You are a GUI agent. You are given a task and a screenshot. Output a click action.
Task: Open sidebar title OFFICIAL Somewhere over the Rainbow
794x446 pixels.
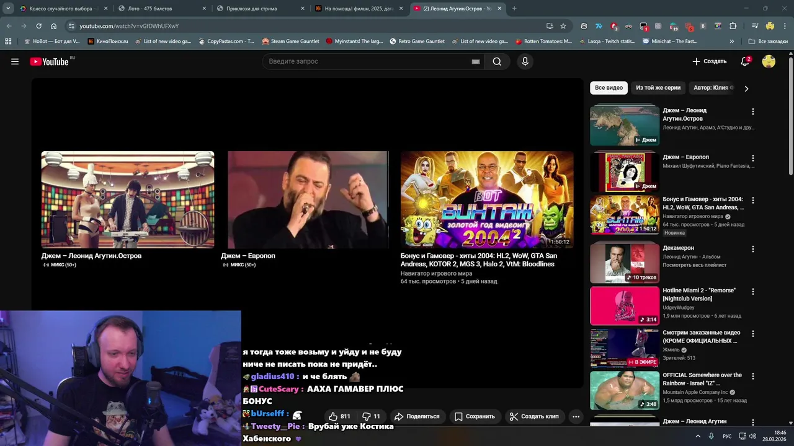click(x=702, y=379)
